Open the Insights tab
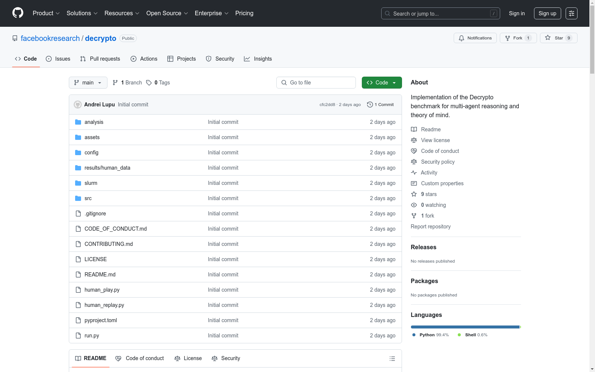Viewport: 595px width, 372px height. (x=258, y=59)
